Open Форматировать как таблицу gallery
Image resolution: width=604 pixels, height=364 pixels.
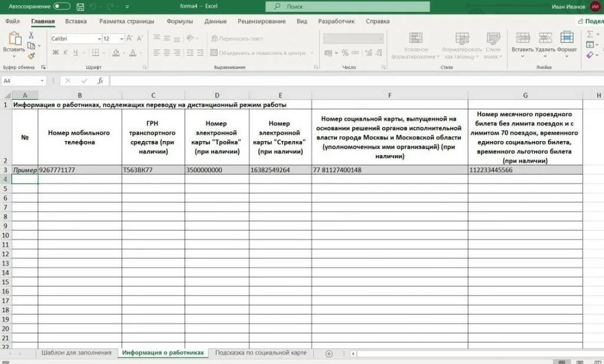click(461, 45)
